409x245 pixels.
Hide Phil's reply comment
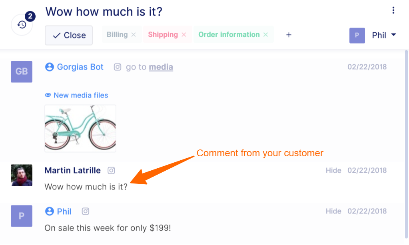(333, 211)
